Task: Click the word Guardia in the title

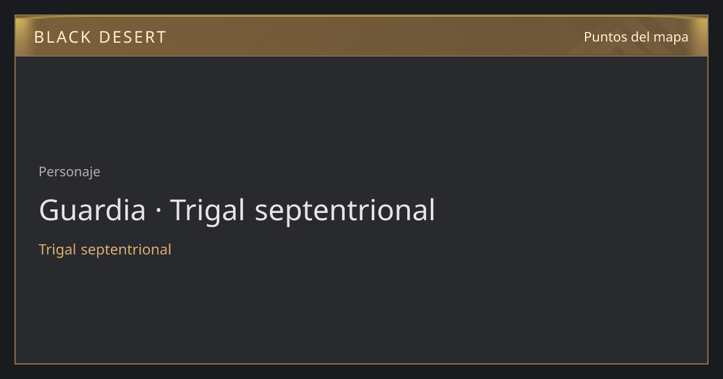Action: click(92, 211)
